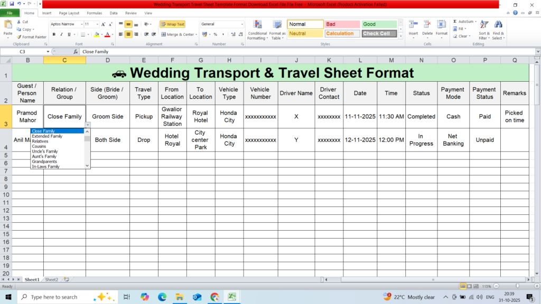Click the insert function fx icon
Viewport: 541px width, 304px height.
pos(76,52)
